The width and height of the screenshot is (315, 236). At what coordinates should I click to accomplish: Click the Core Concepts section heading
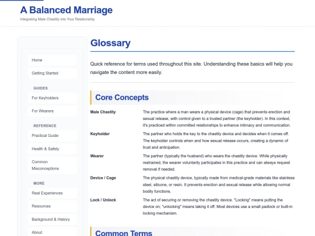pos(122,97)
